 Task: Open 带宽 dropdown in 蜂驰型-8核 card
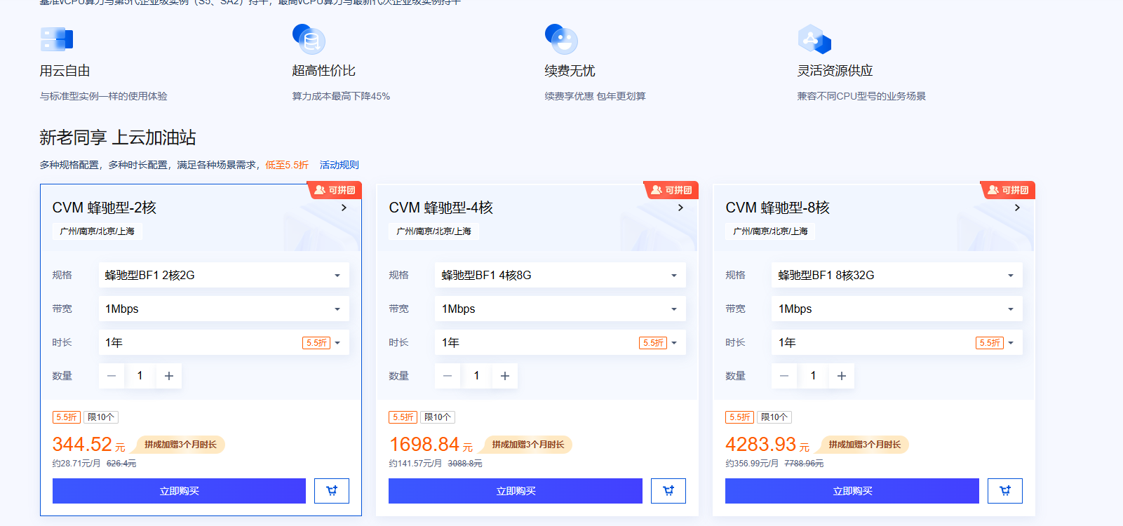(897, 309)
